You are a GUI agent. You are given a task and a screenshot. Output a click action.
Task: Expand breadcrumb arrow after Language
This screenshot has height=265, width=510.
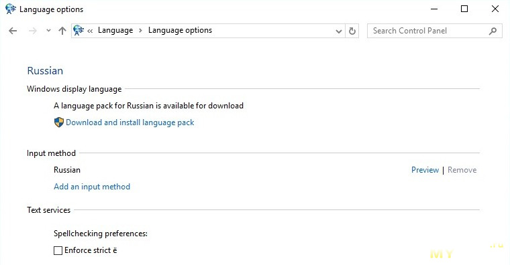[x=140, y=31]
